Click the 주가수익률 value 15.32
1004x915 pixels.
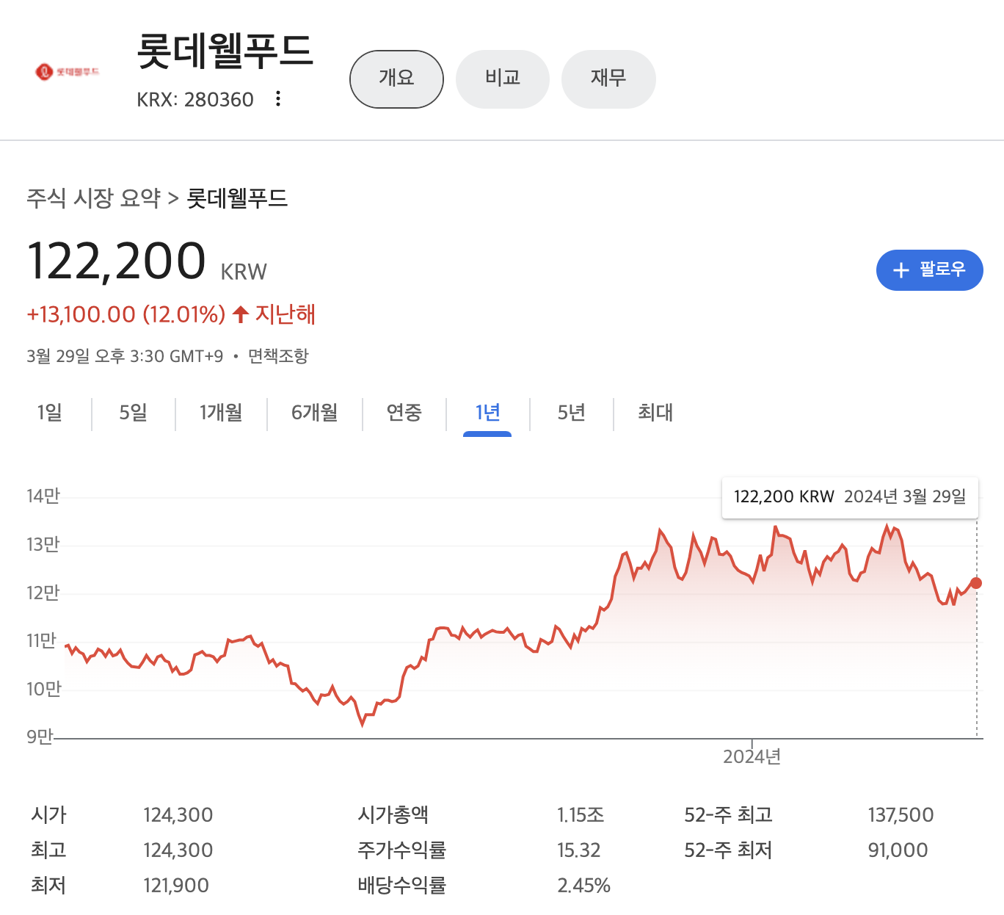coord(579,850)
